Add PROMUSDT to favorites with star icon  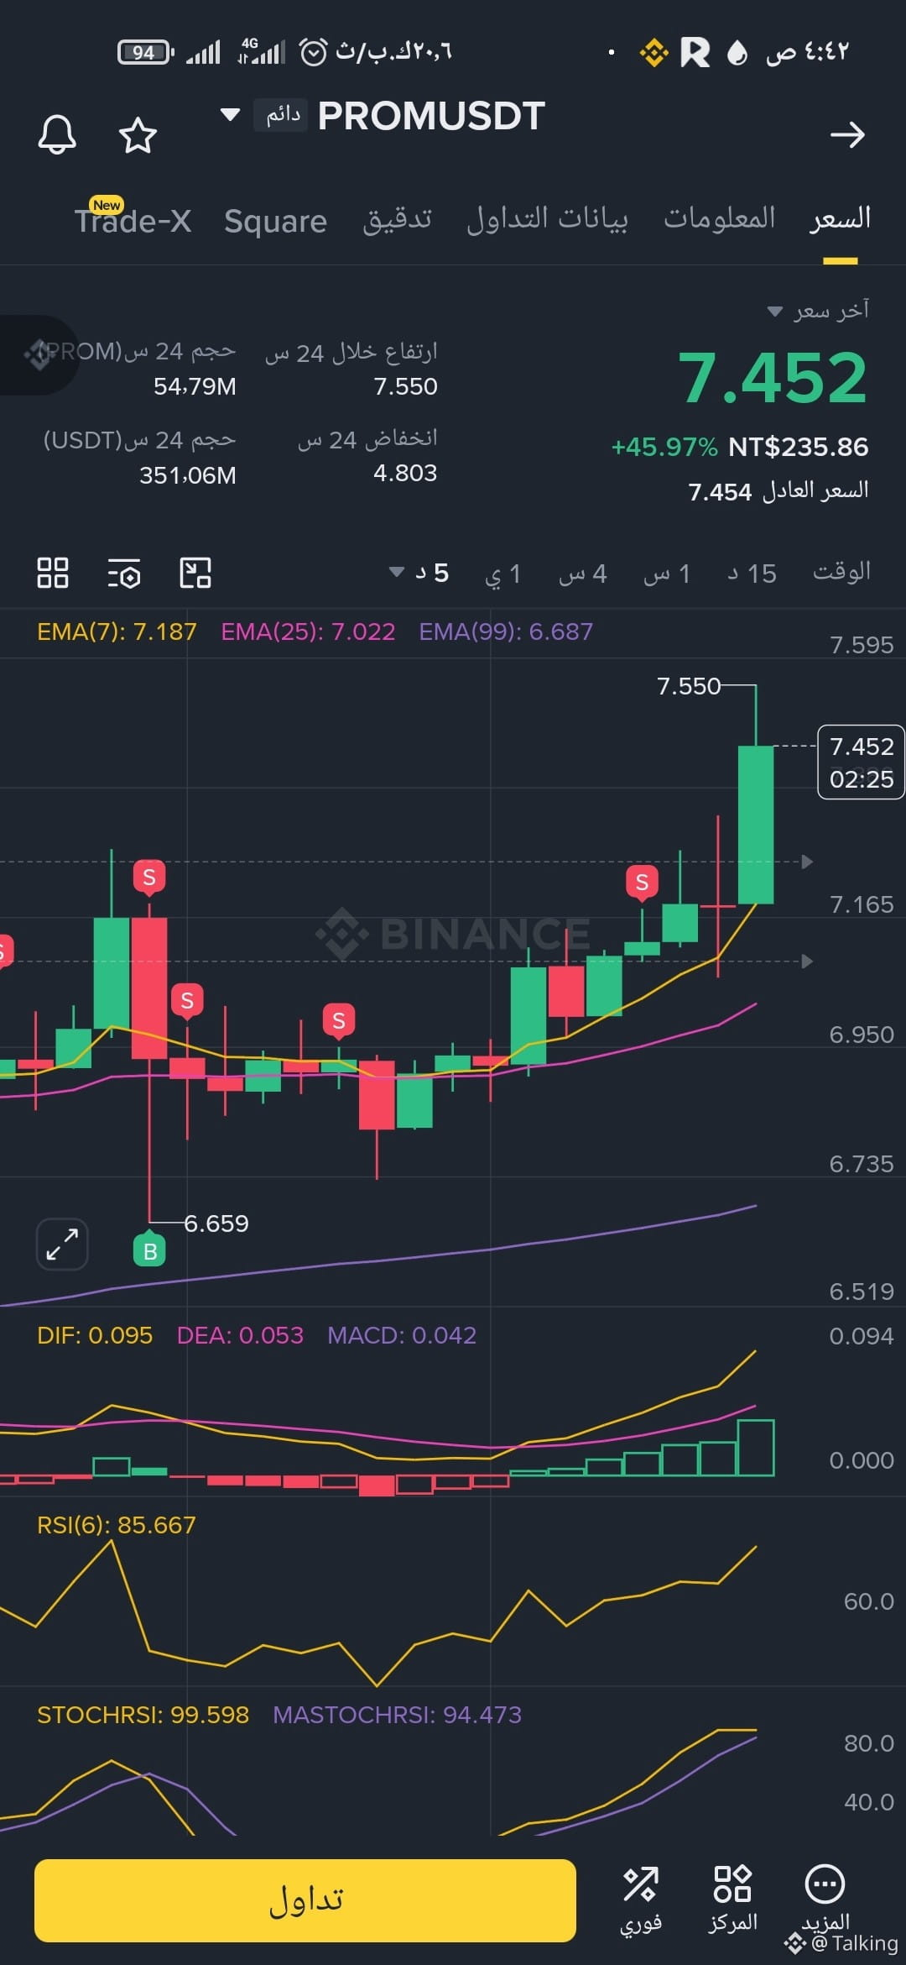(138, 134)
